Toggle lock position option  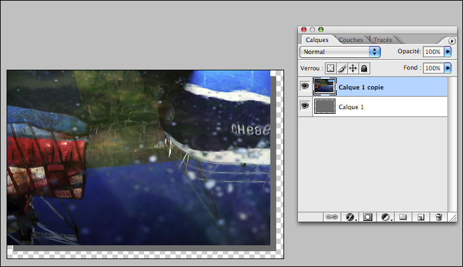[353, 68]
